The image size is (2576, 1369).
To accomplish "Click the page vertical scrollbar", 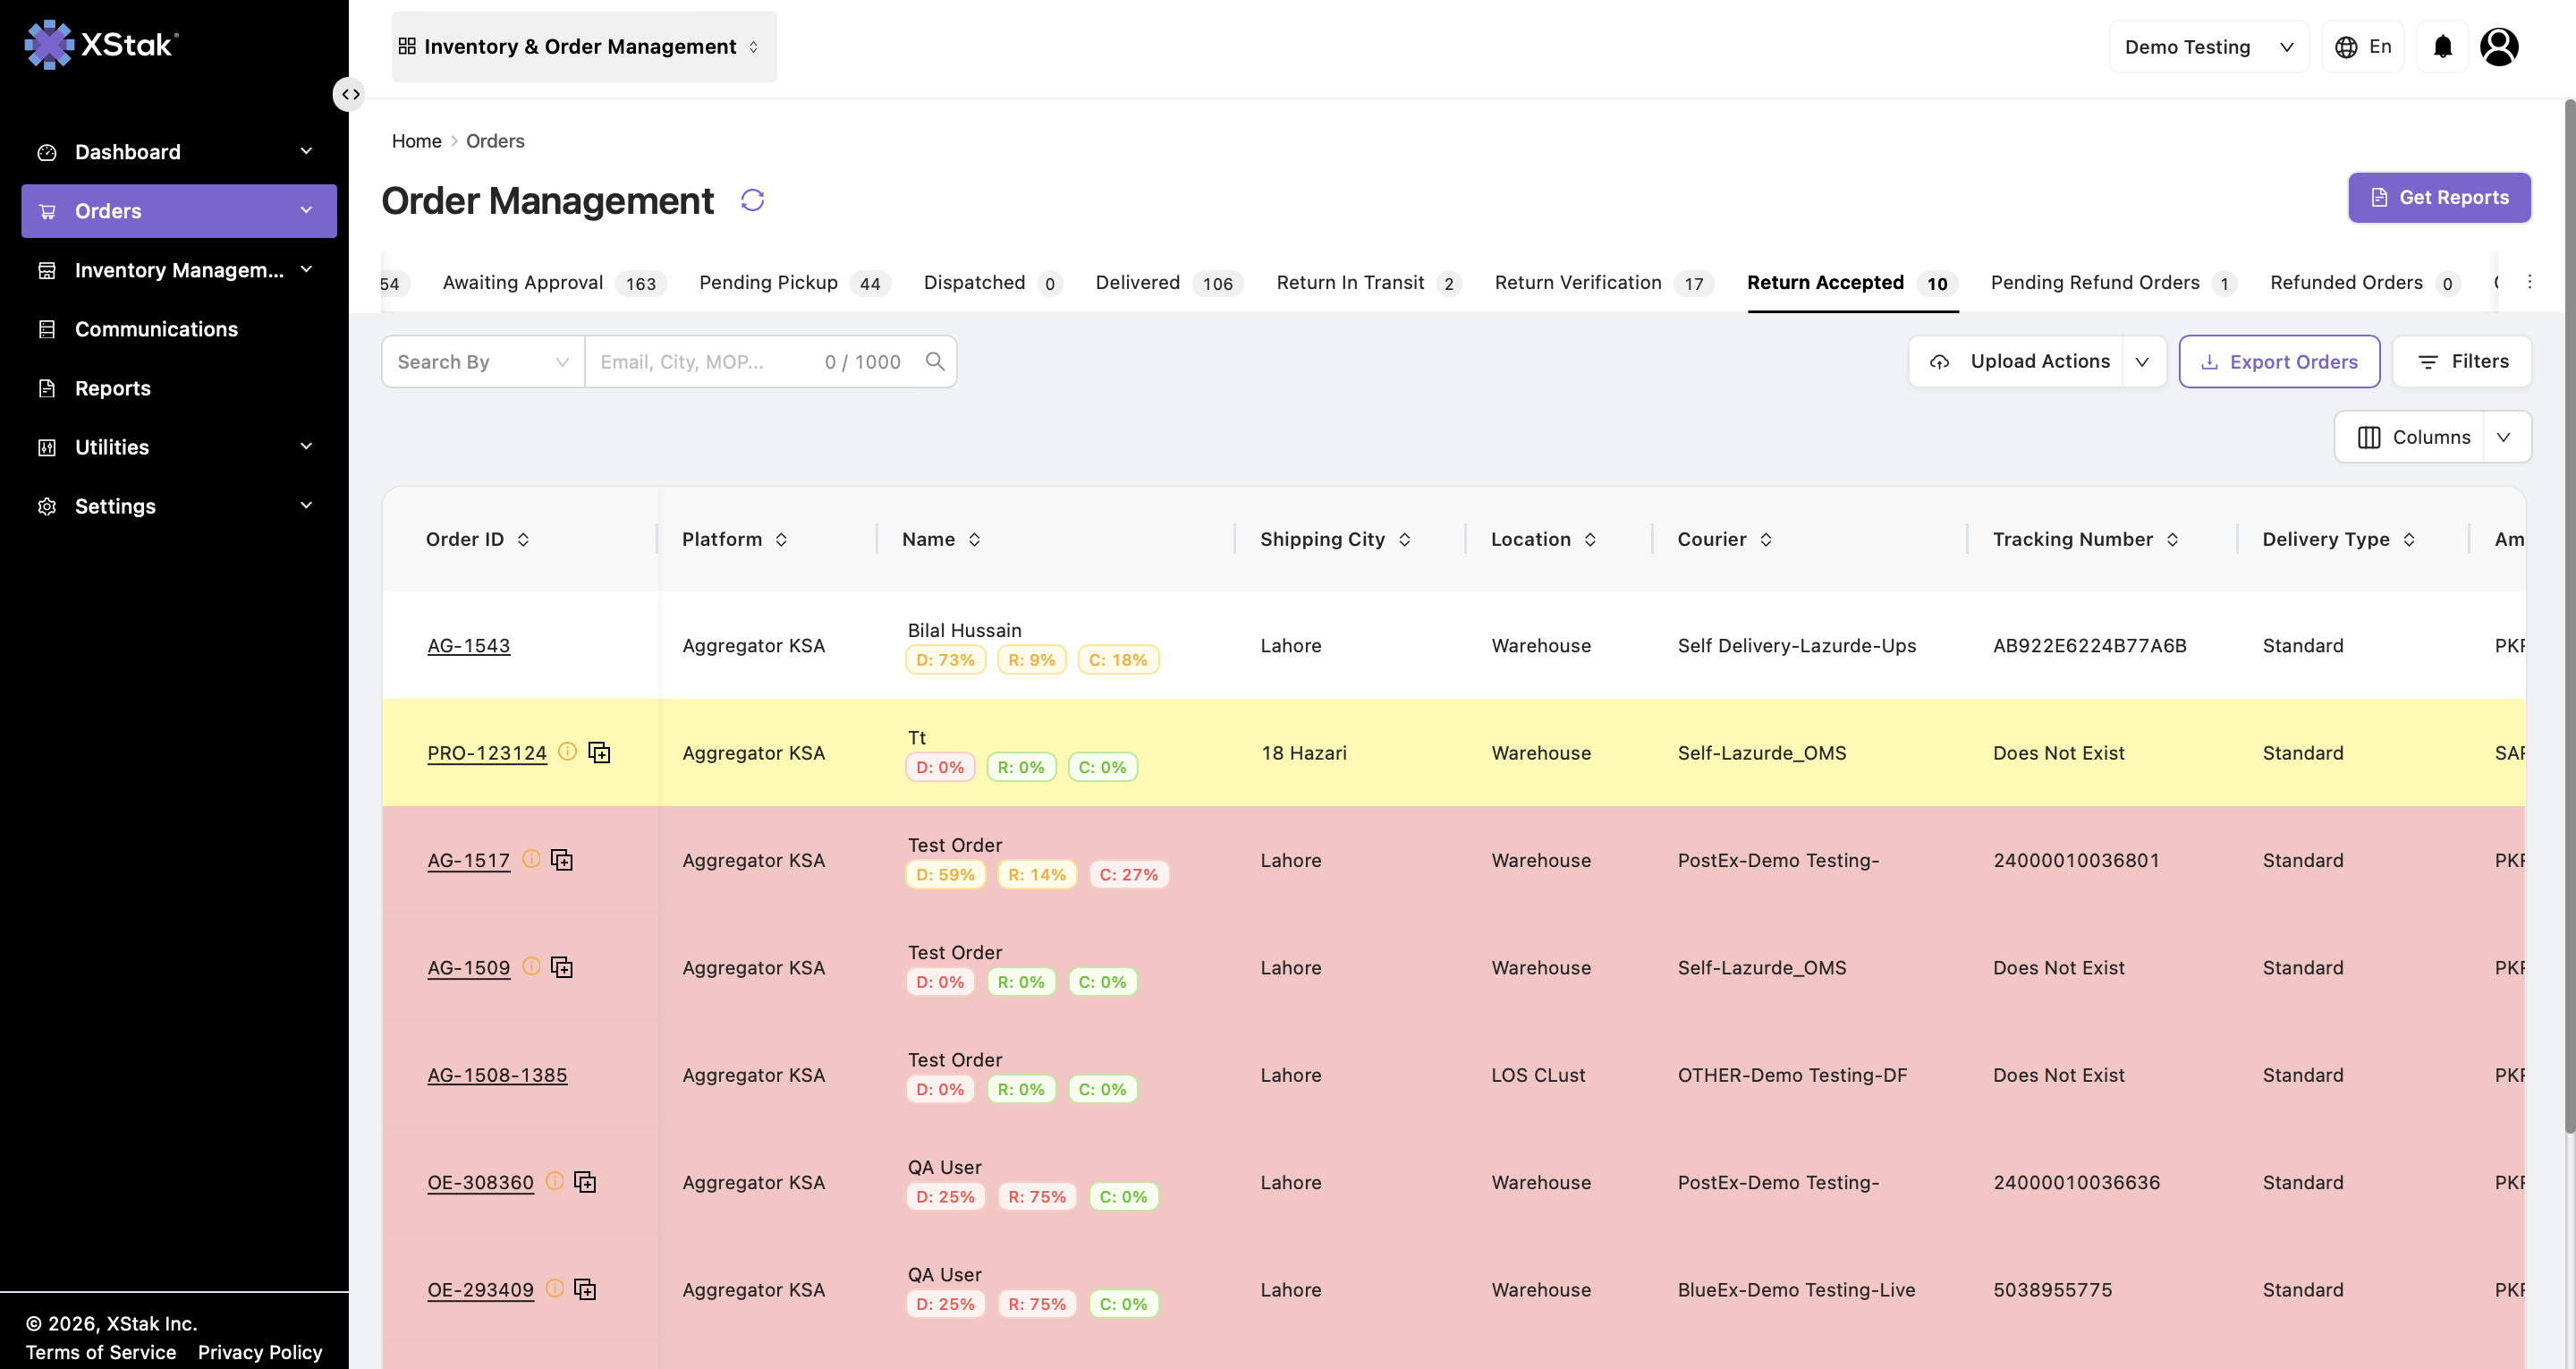I will [x=2568, y=616].
